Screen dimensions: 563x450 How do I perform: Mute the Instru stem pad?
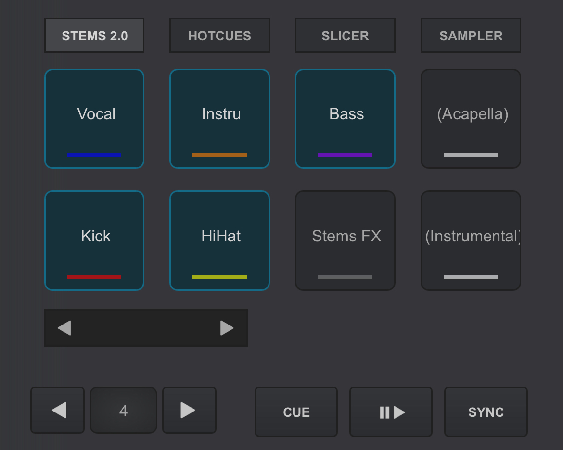pos(219,119)
